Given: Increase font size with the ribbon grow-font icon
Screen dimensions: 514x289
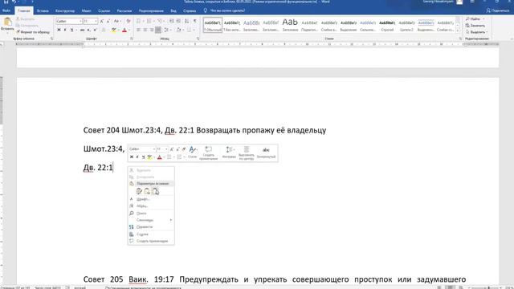Looking at the screenshot, I should (x=102, y=22).
